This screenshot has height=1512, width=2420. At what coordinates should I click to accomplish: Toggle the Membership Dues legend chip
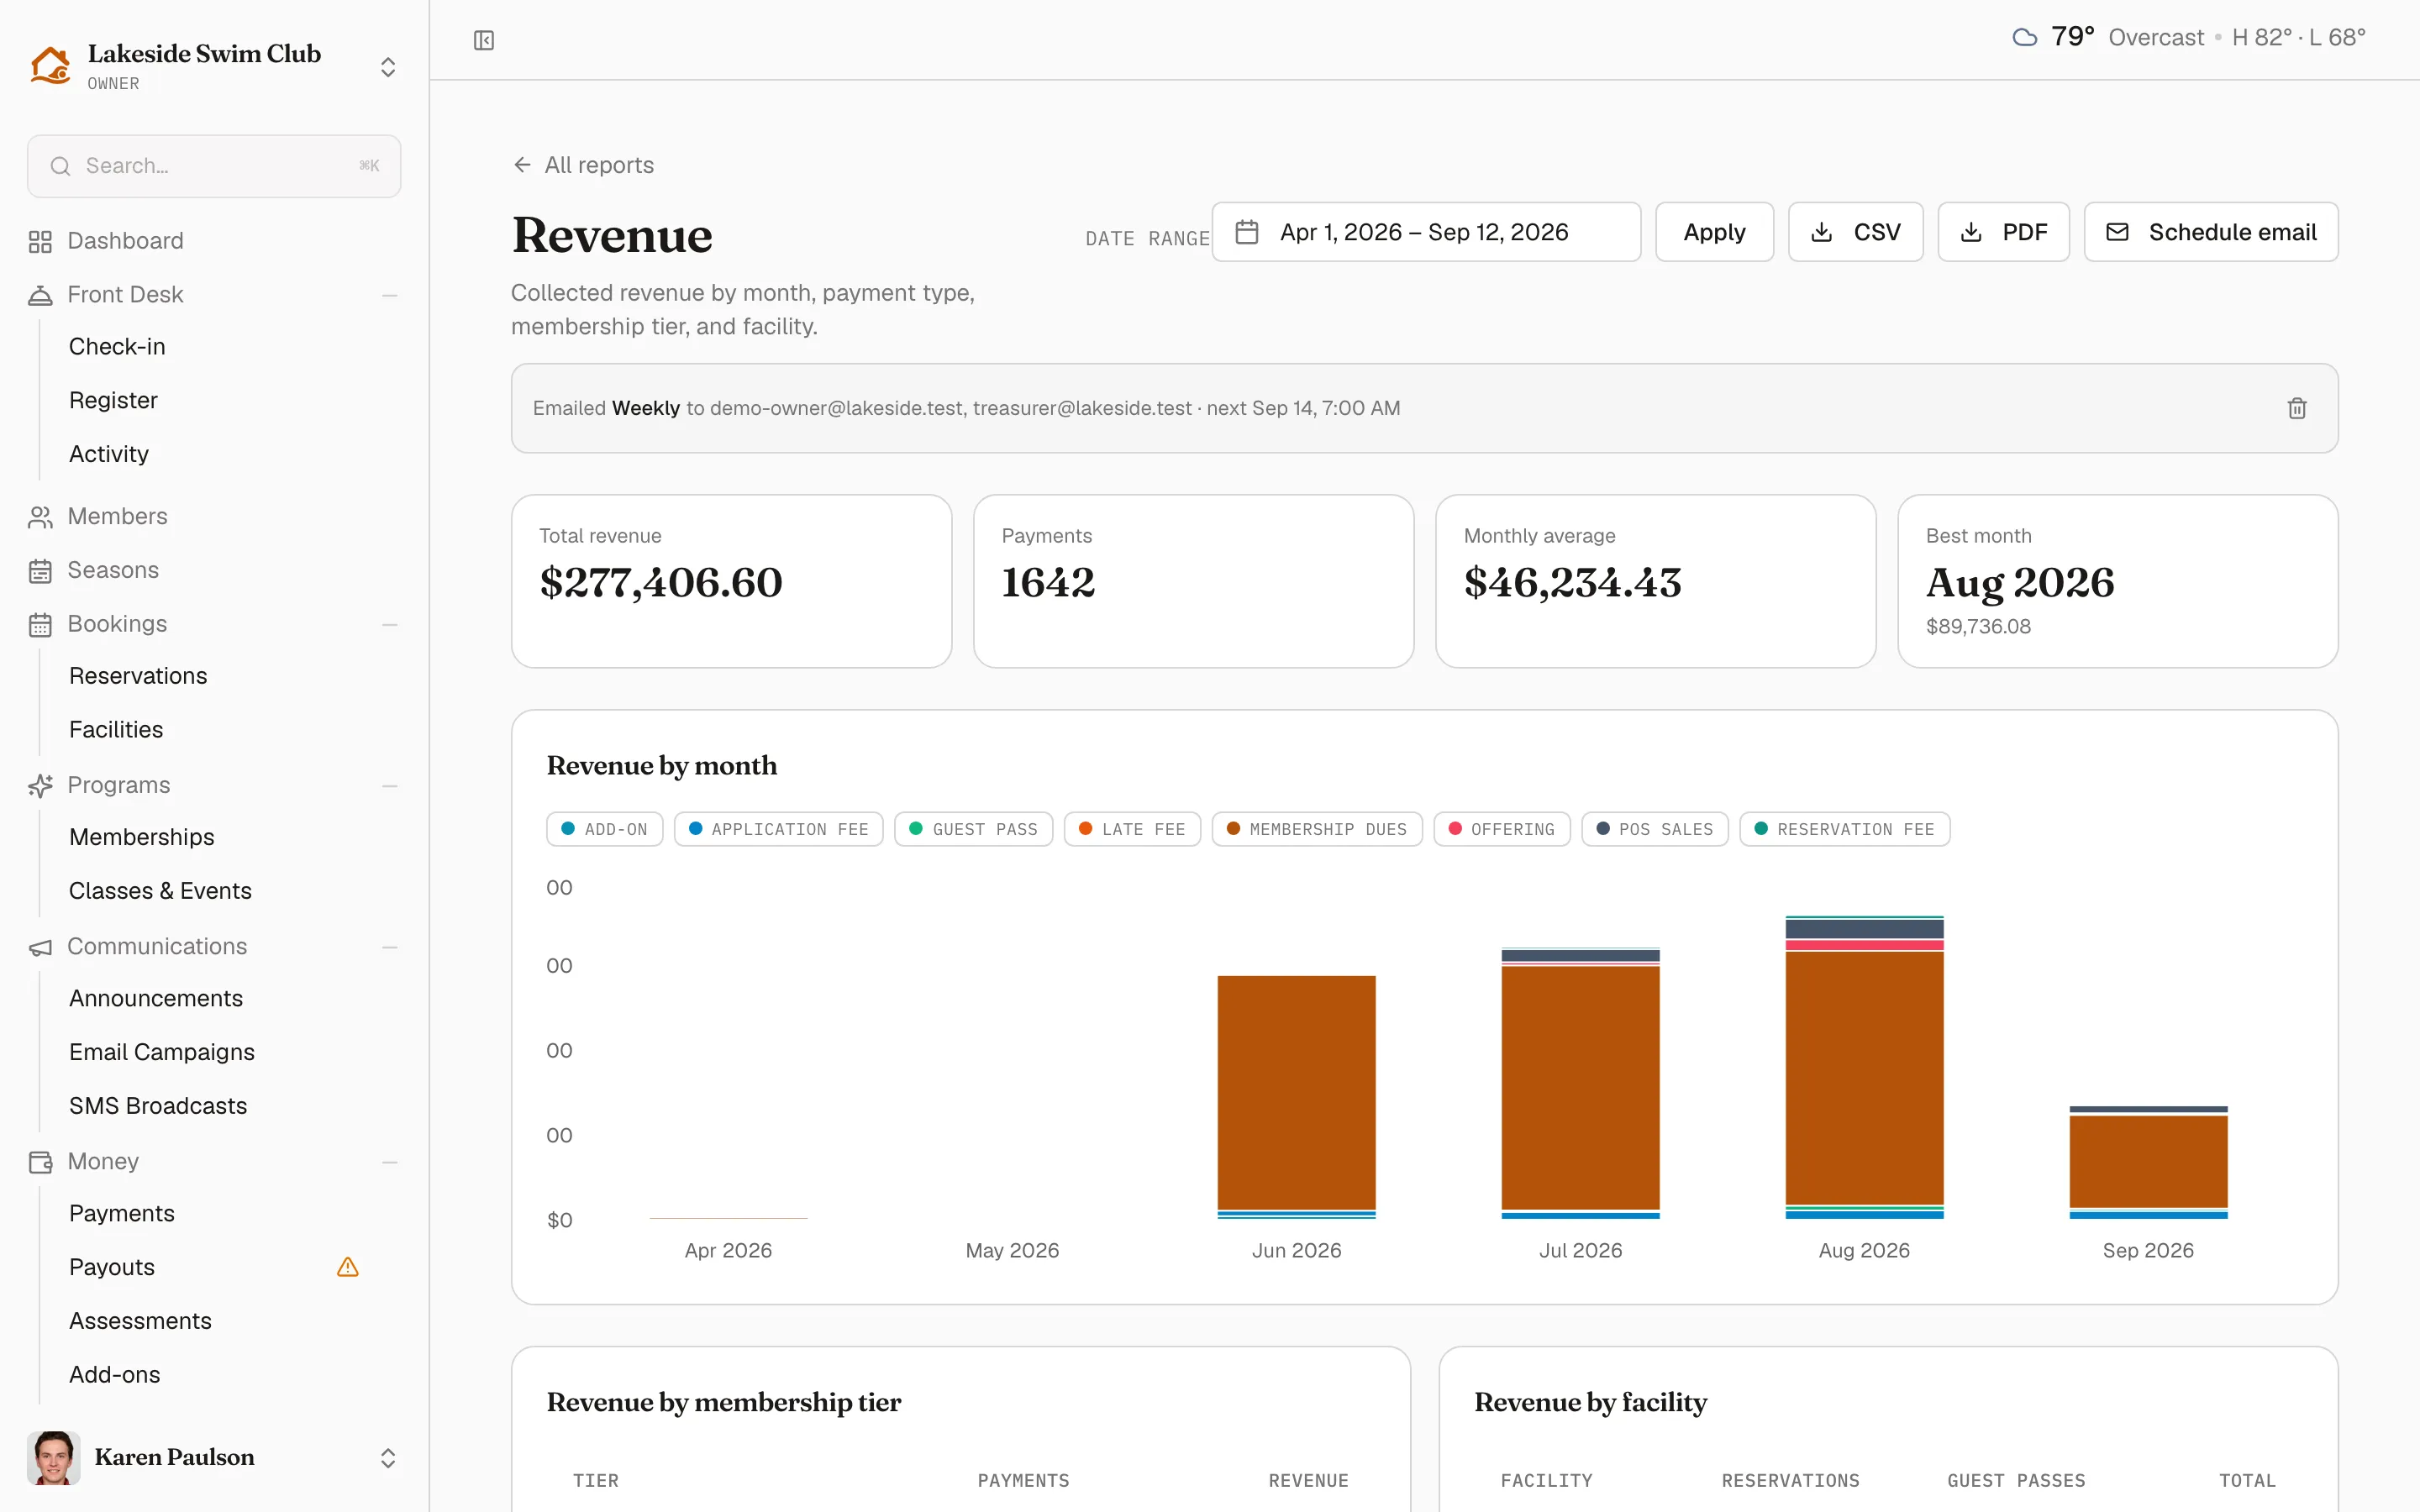pos(1316,829)
